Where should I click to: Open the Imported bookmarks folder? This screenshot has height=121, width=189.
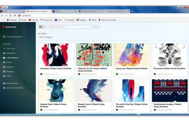tap(13, 88)
